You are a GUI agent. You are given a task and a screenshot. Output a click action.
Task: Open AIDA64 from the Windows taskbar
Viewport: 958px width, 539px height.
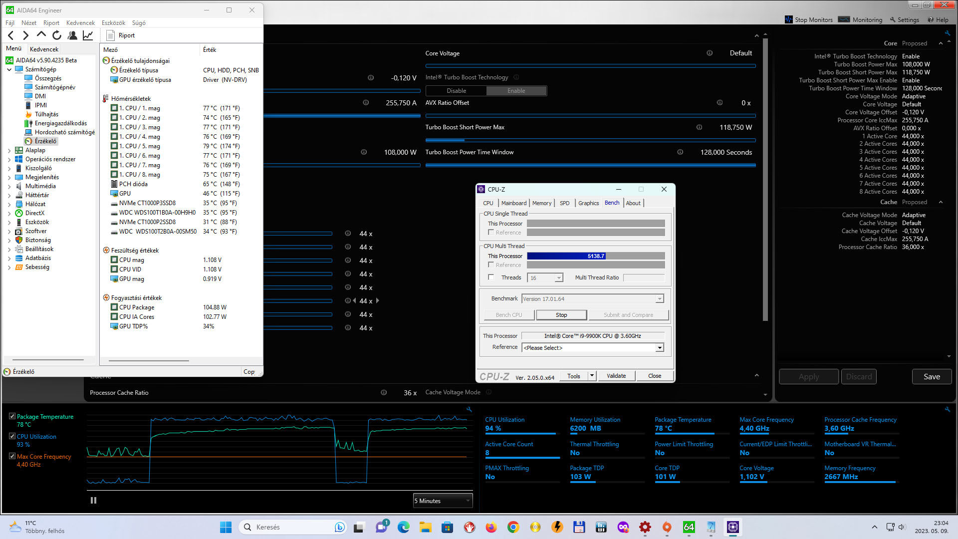click(x=689, y=527)
